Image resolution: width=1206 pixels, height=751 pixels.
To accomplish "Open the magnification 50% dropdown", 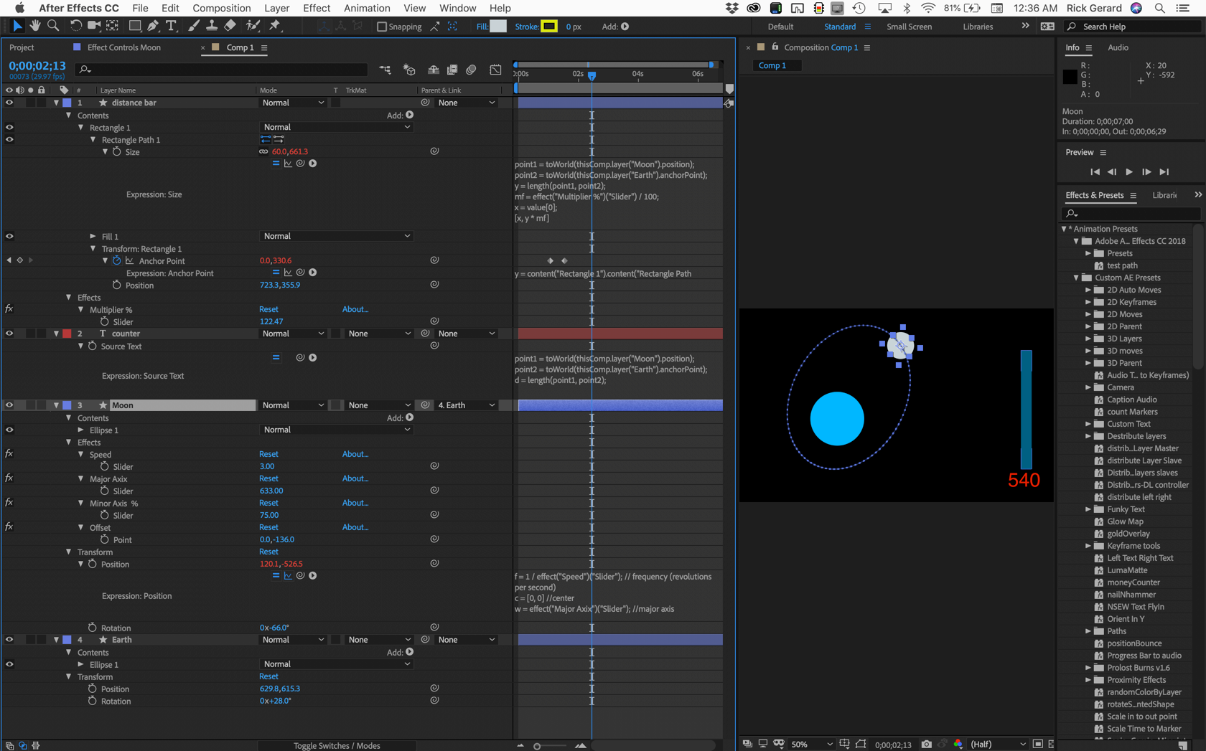I will 811,745.
